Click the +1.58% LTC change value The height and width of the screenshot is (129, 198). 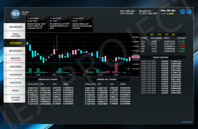181,49
